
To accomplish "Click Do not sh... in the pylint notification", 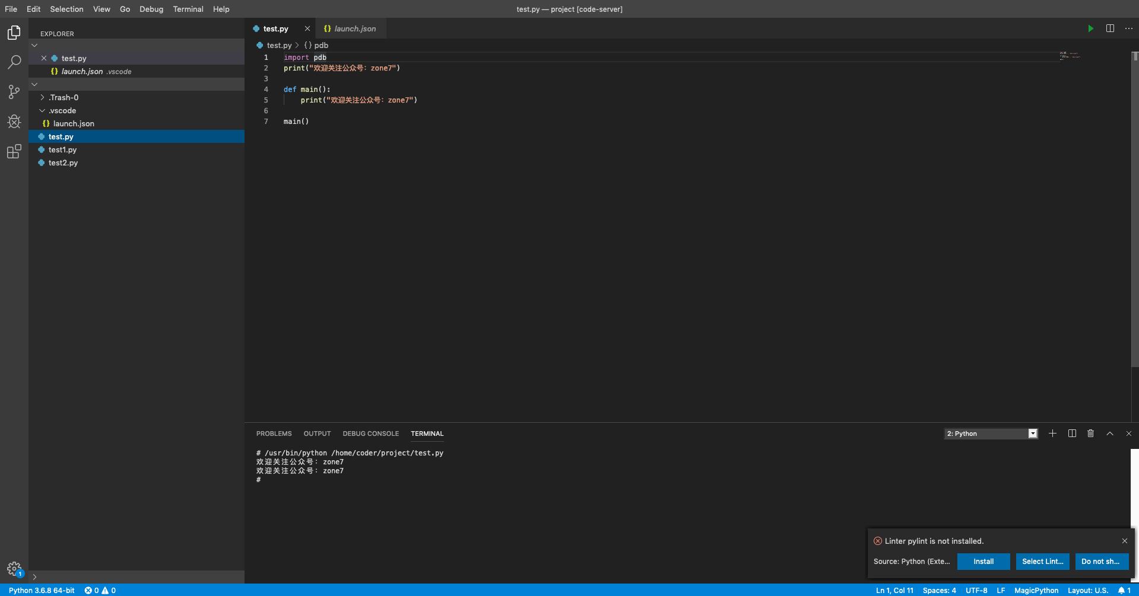I will (1101, 561).
